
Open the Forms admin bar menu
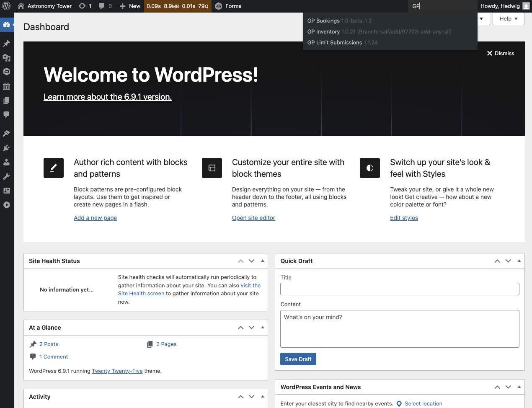[x=228, y=6]
